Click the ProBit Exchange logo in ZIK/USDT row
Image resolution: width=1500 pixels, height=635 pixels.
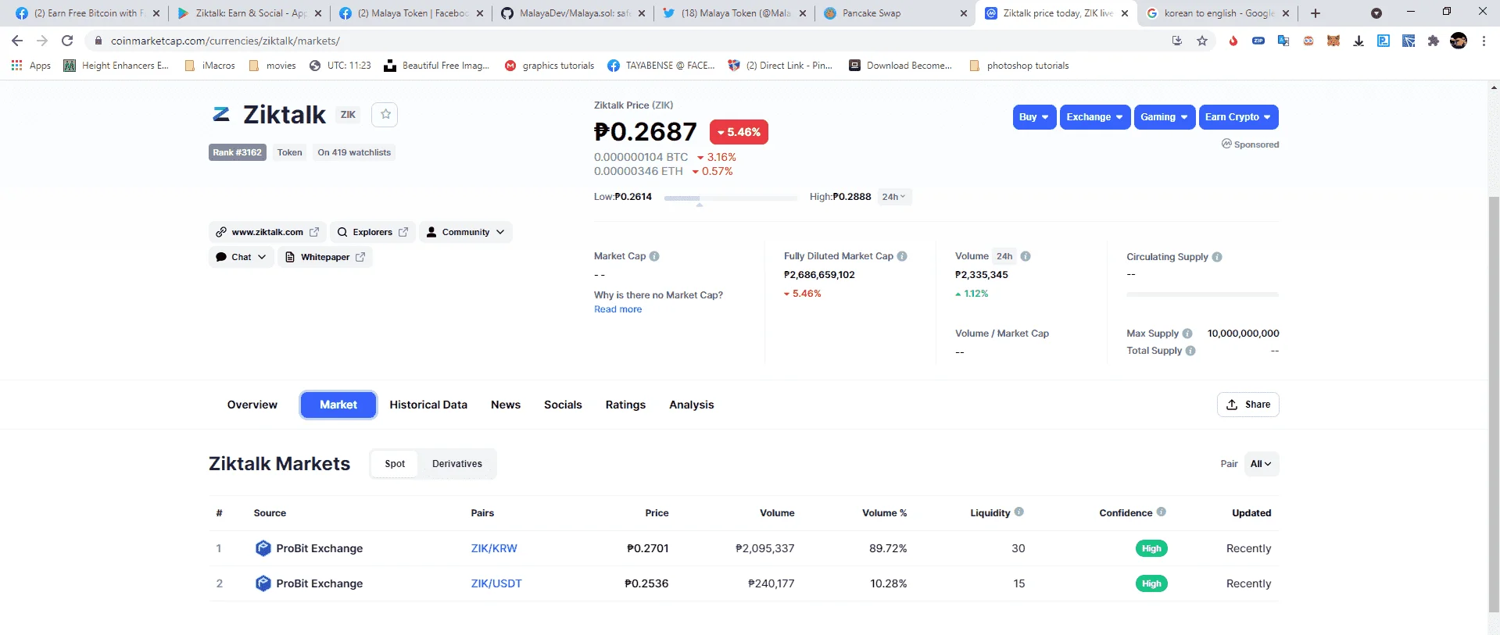tap(263, 583)
